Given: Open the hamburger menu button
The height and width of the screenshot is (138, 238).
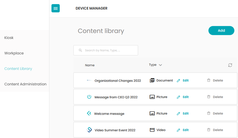Looking at the screenshot, I should point(55,8).
